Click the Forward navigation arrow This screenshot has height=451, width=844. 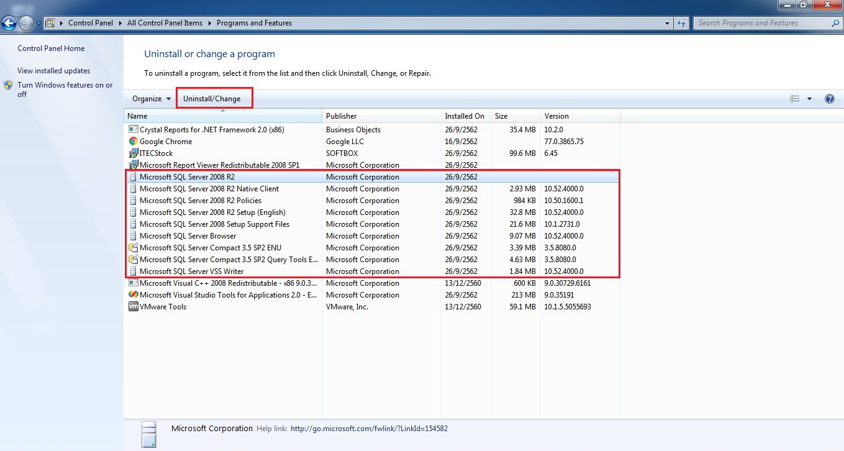[x=26, y=24]
